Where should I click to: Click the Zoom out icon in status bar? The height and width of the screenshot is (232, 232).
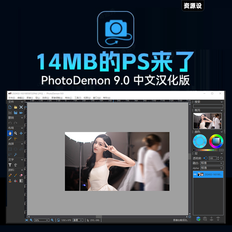31,220
